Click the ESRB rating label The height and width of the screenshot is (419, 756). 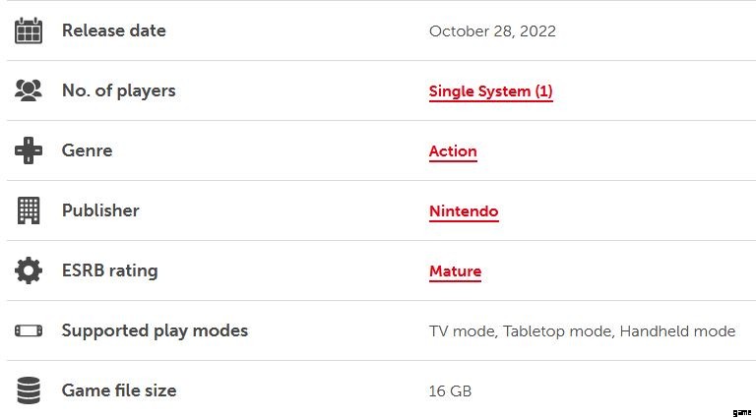[x=109, y=270]
